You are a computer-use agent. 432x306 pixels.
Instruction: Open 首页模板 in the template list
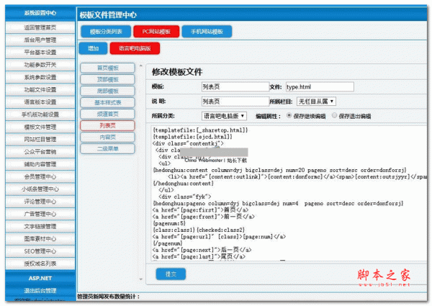point(108,68)
